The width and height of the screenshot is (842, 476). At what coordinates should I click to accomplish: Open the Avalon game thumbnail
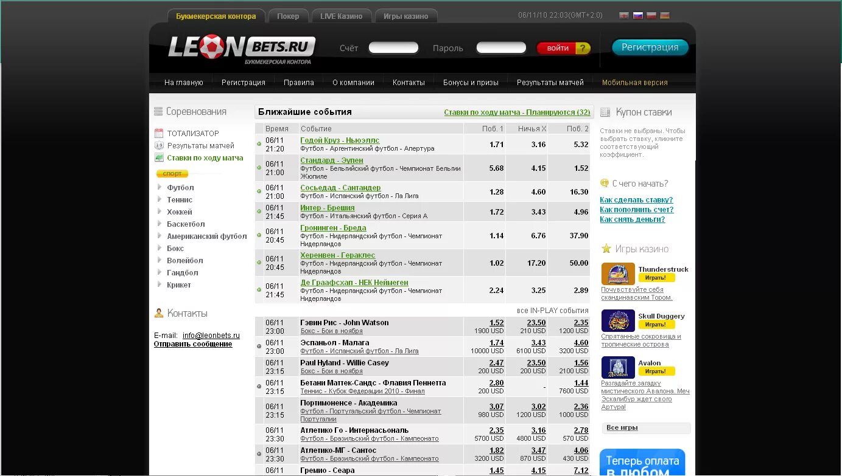click(618, 367)
